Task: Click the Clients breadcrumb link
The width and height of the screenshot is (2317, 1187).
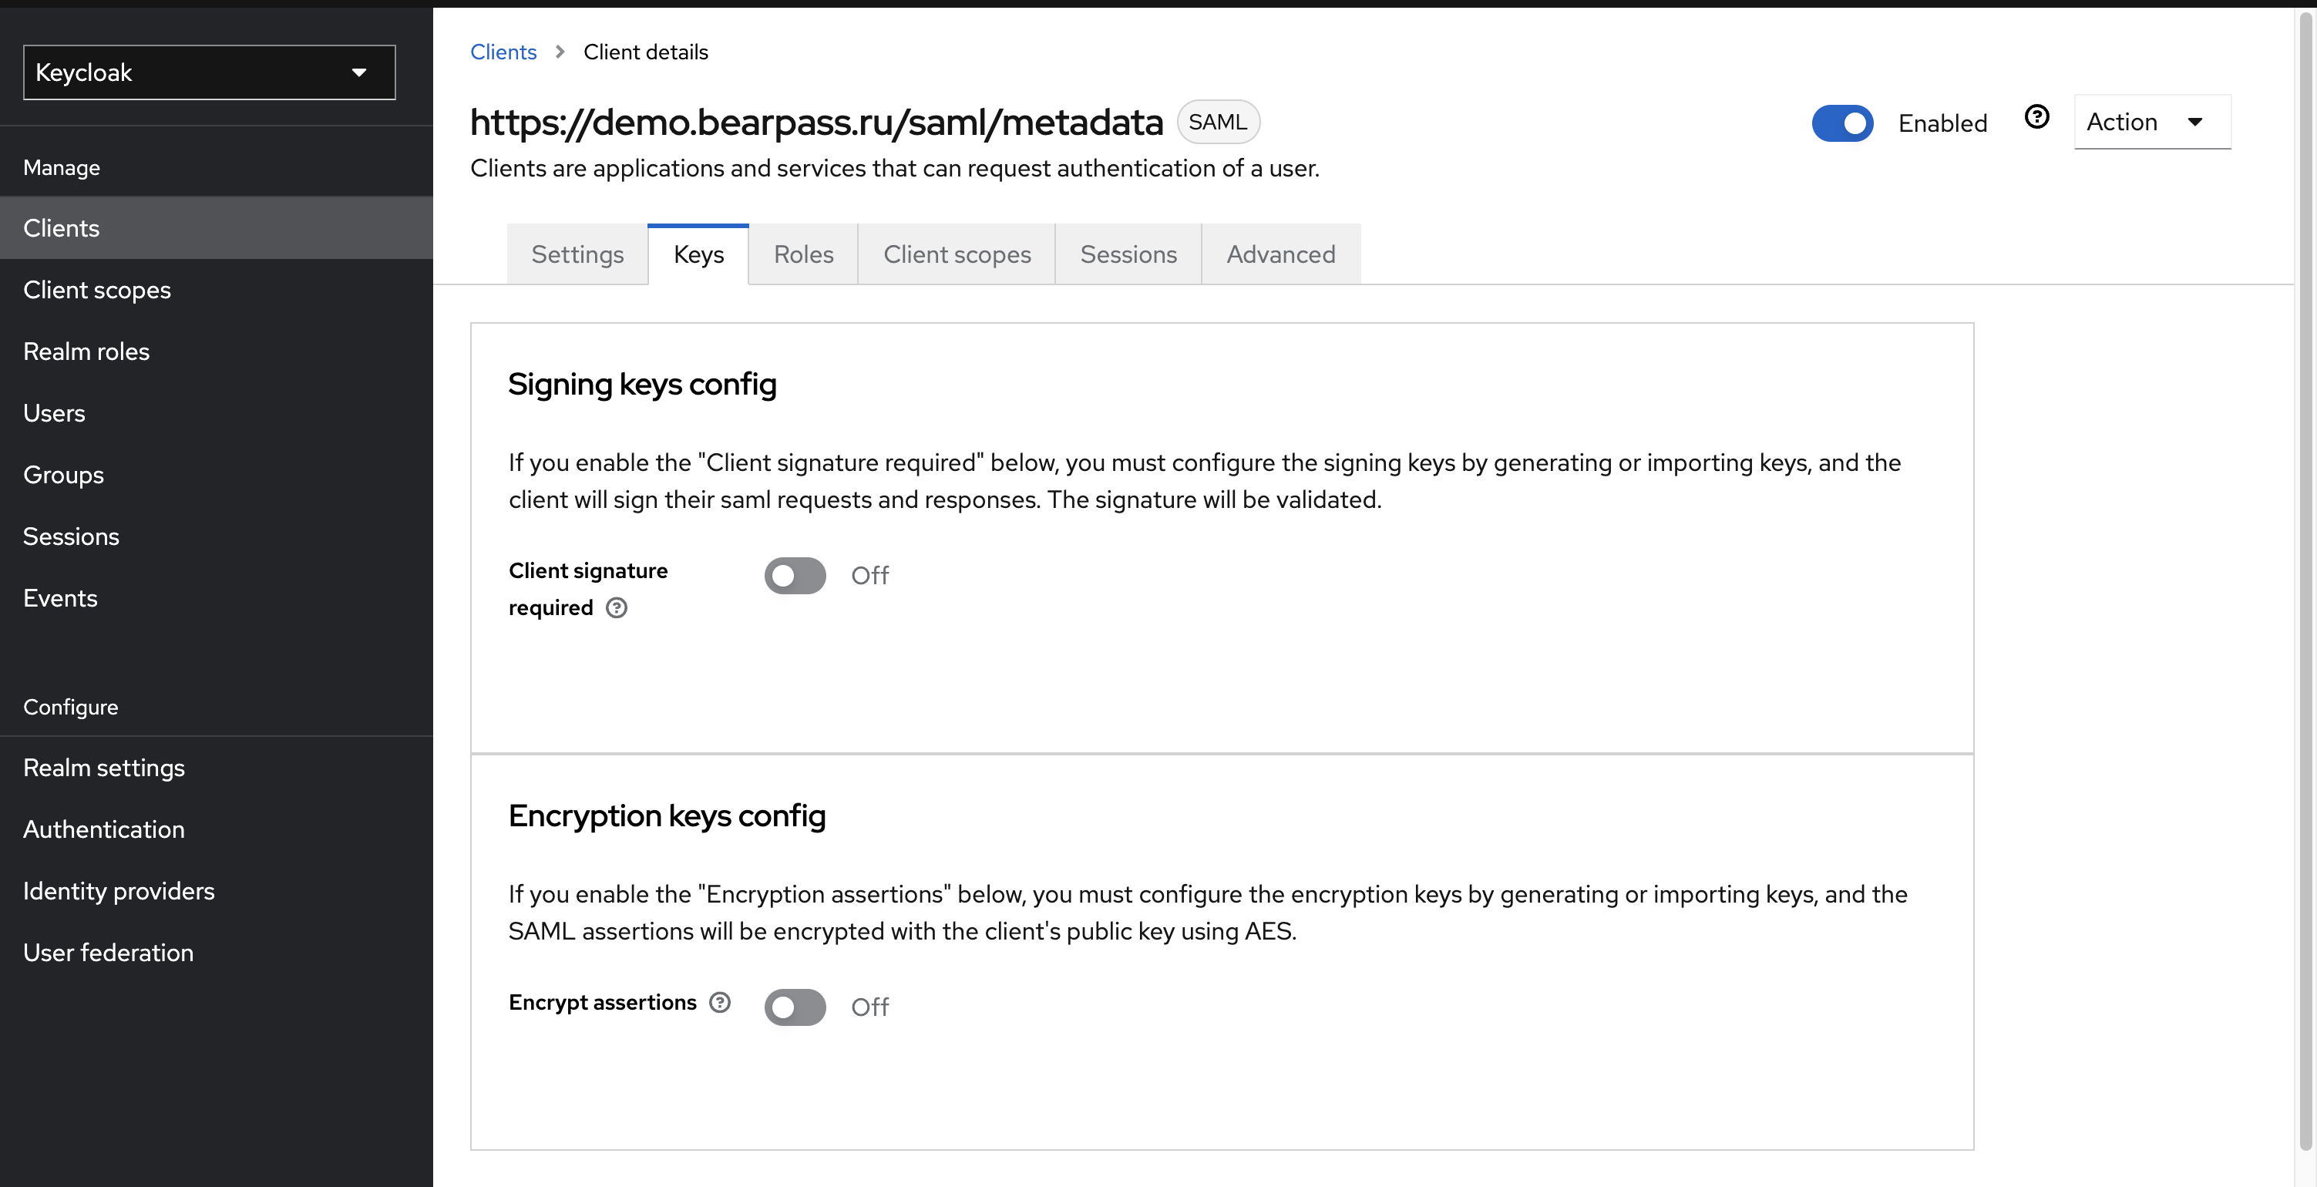Action: (503, 52)
